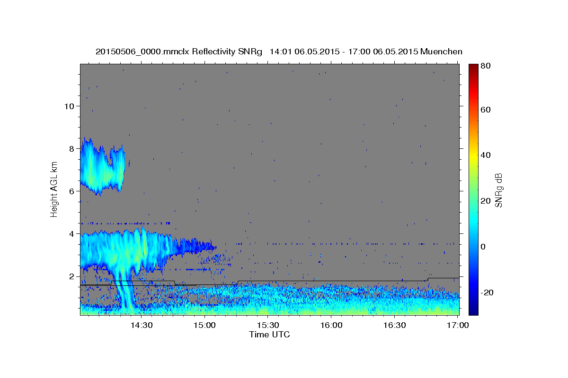Click the 'SNRg dB' colorbar label
The image size is (568, 378).
pos(498,190)
